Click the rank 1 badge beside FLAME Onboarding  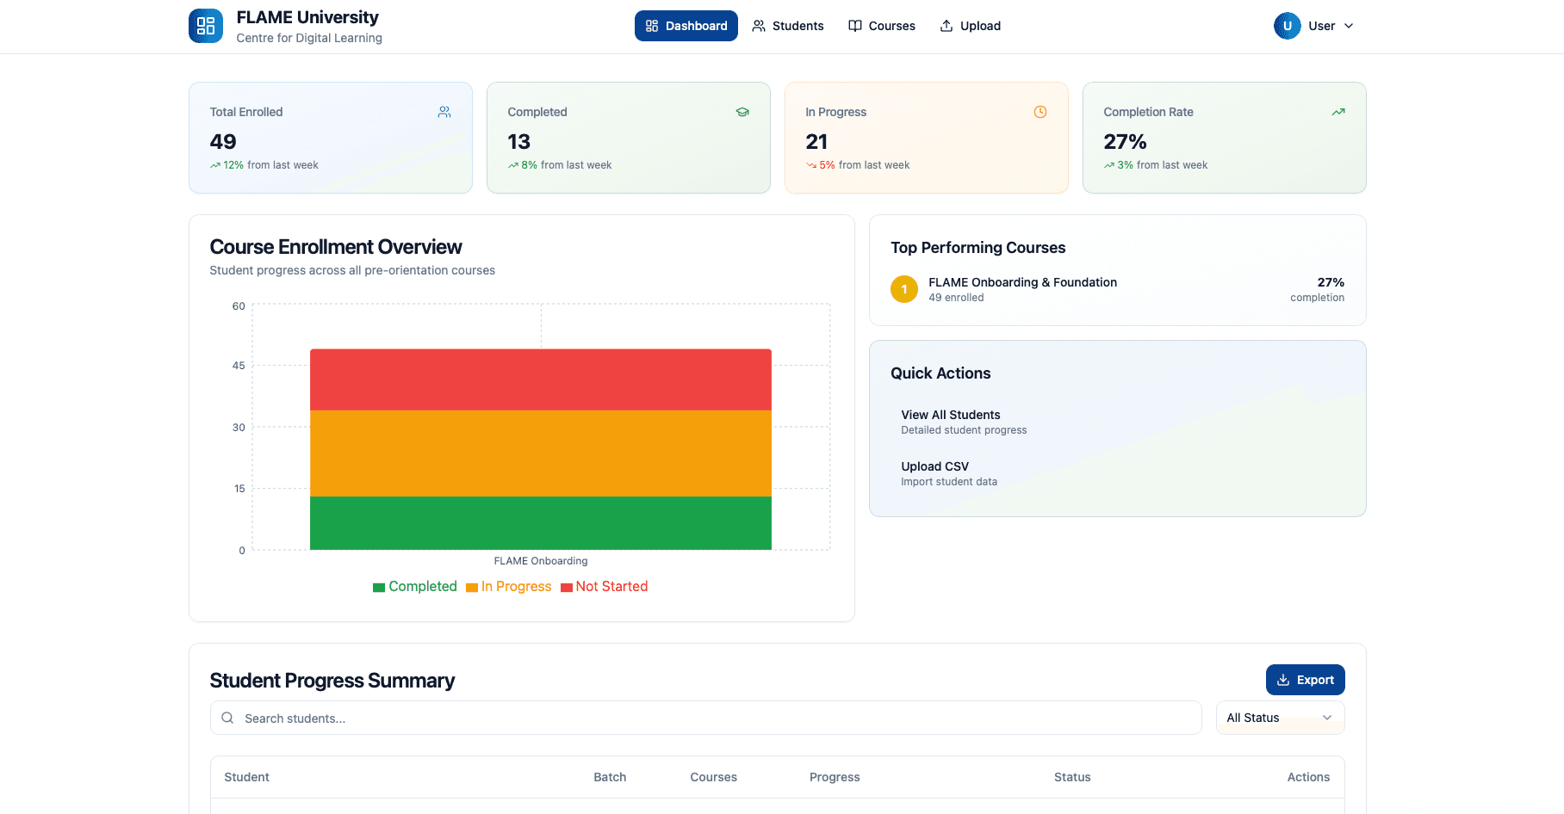pyautogui.click(x=904, y=289)
